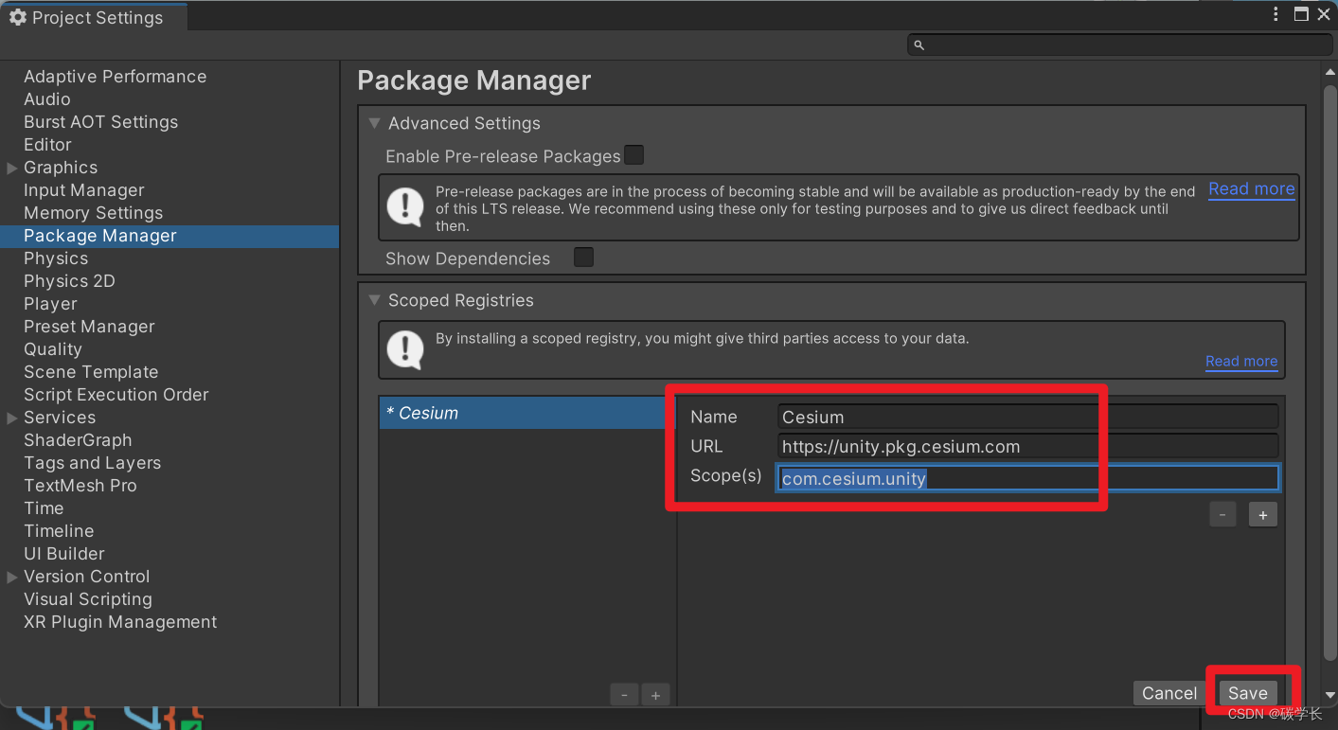Open Audio settings
Screen dimensions: 1338x730
pyautogui.click(x=47, y=99)
